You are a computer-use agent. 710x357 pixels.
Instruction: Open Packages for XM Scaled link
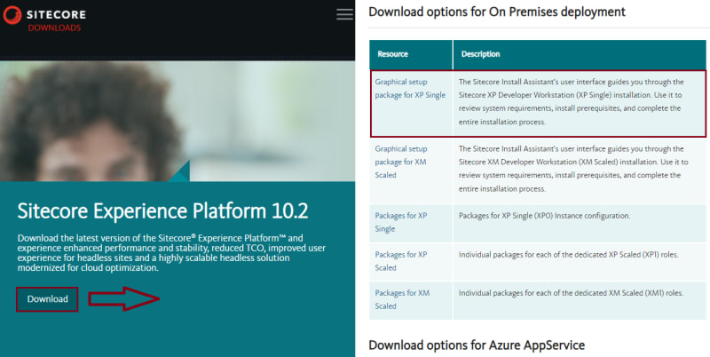coord(402,299)
